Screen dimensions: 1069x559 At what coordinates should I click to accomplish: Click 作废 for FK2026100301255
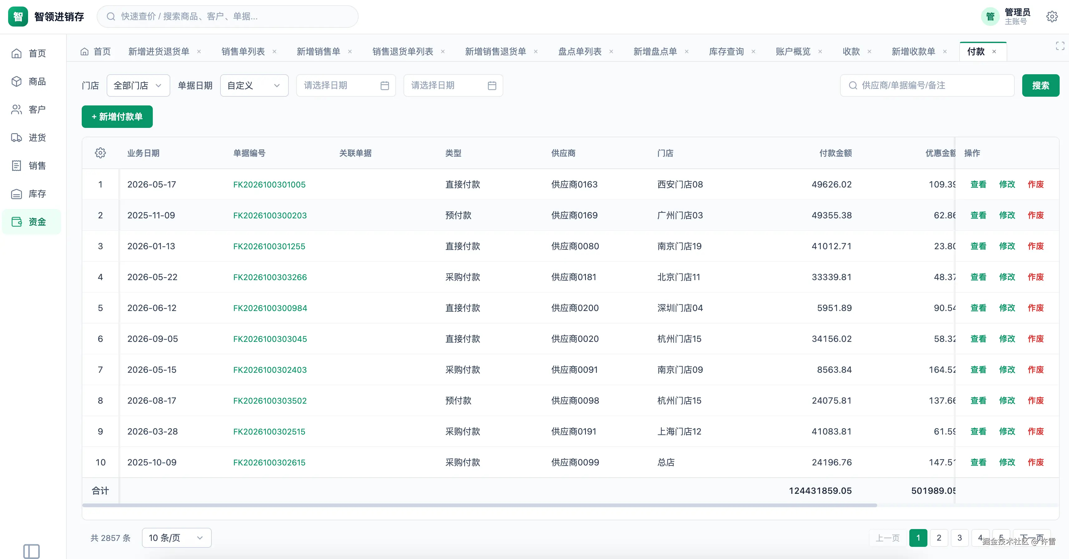click(1035, 246)
